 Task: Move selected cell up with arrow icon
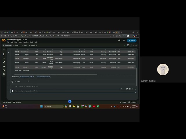click(121, 89)
